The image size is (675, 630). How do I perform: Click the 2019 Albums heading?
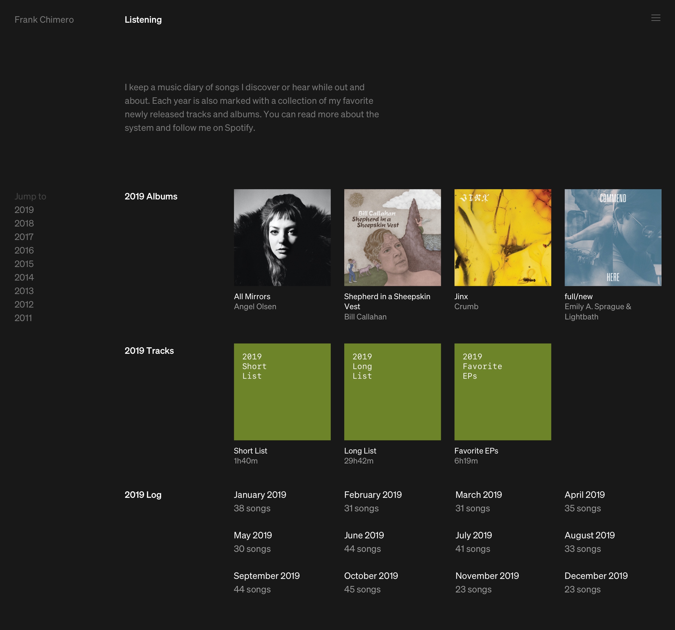(x=151, y=196)
